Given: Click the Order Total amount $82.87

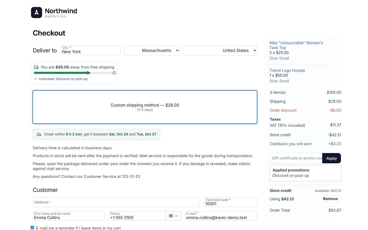Looking at the screenshot, I should tap(335, 210).
